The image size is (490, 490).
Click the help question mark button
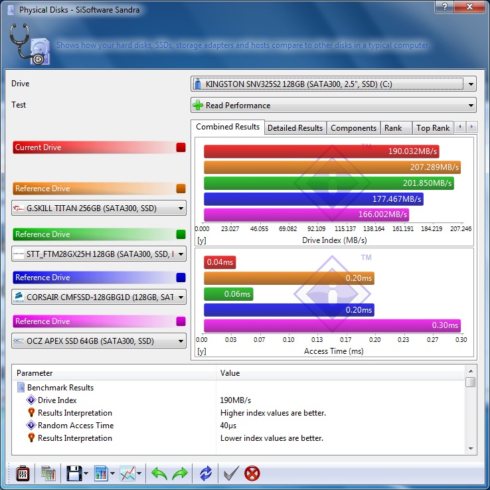click(x=444, y=7)
